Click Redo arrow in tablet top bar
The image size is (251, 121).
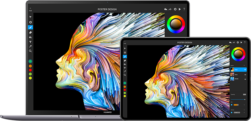[x=234, y=42]
